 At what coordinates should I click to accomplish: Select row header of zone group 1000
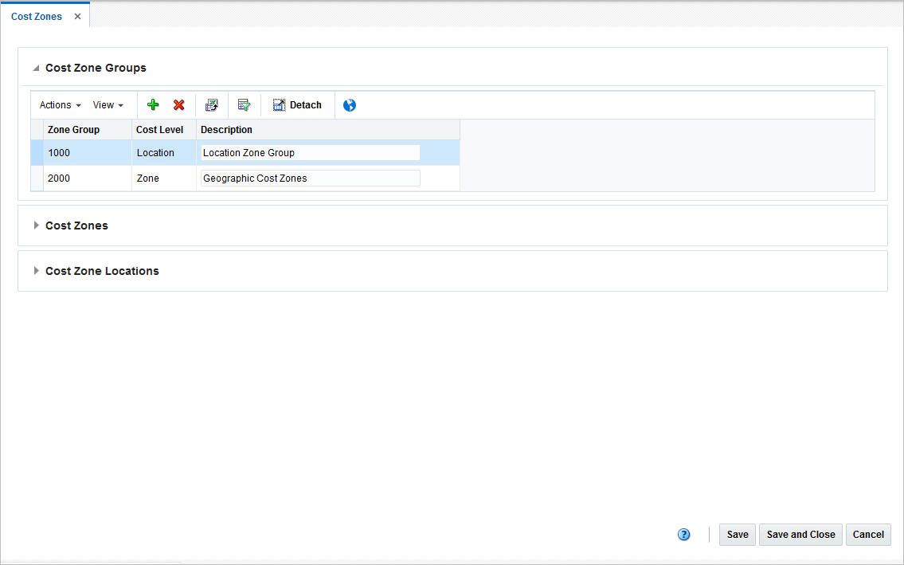37,153
